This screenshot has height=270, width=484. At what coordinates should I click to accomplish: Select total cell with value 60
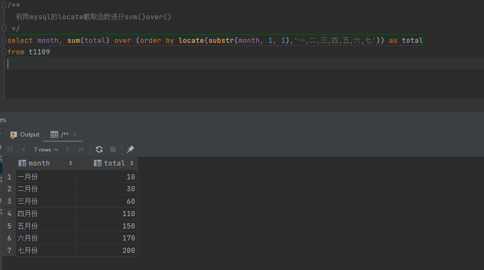[x=107, y=201]
